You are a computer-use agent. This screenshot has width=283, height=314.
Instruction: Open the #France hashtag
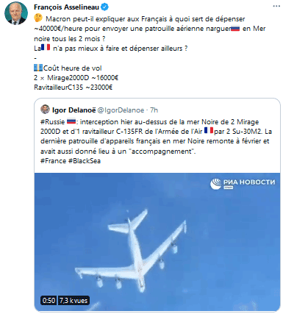click(53, 161)
